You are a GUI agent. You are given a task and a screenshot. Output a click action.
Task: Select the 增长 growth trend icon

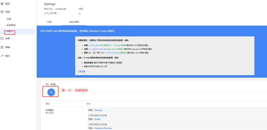click(x=2, y=56)
